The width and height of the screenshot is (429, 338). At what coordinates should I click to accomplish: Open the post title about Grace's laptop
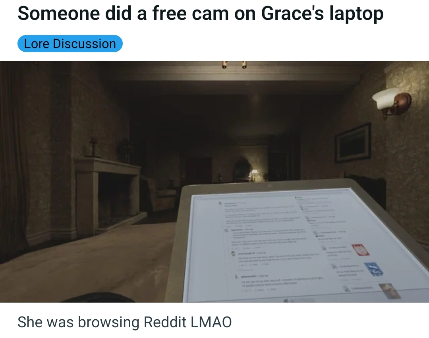click(201, 13)
